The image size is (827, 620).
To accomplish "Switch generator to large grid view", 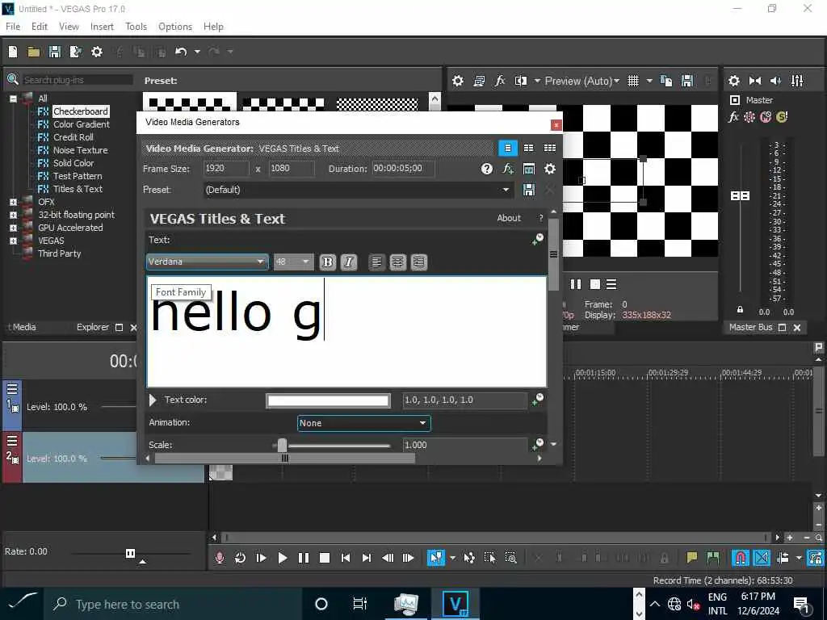I will 549,149.
